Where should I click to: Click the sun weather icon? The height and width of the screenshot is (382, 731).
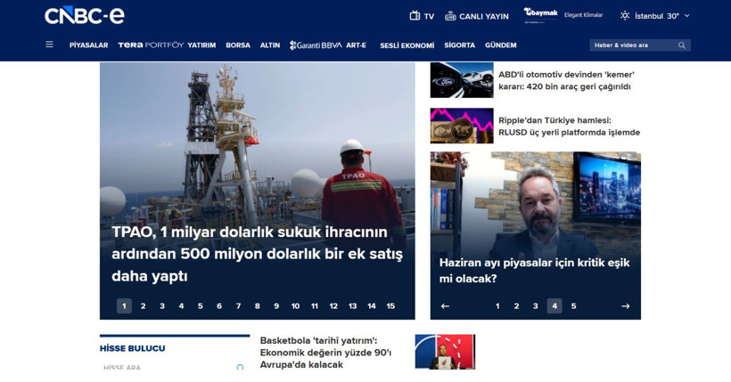pos(625,16)
